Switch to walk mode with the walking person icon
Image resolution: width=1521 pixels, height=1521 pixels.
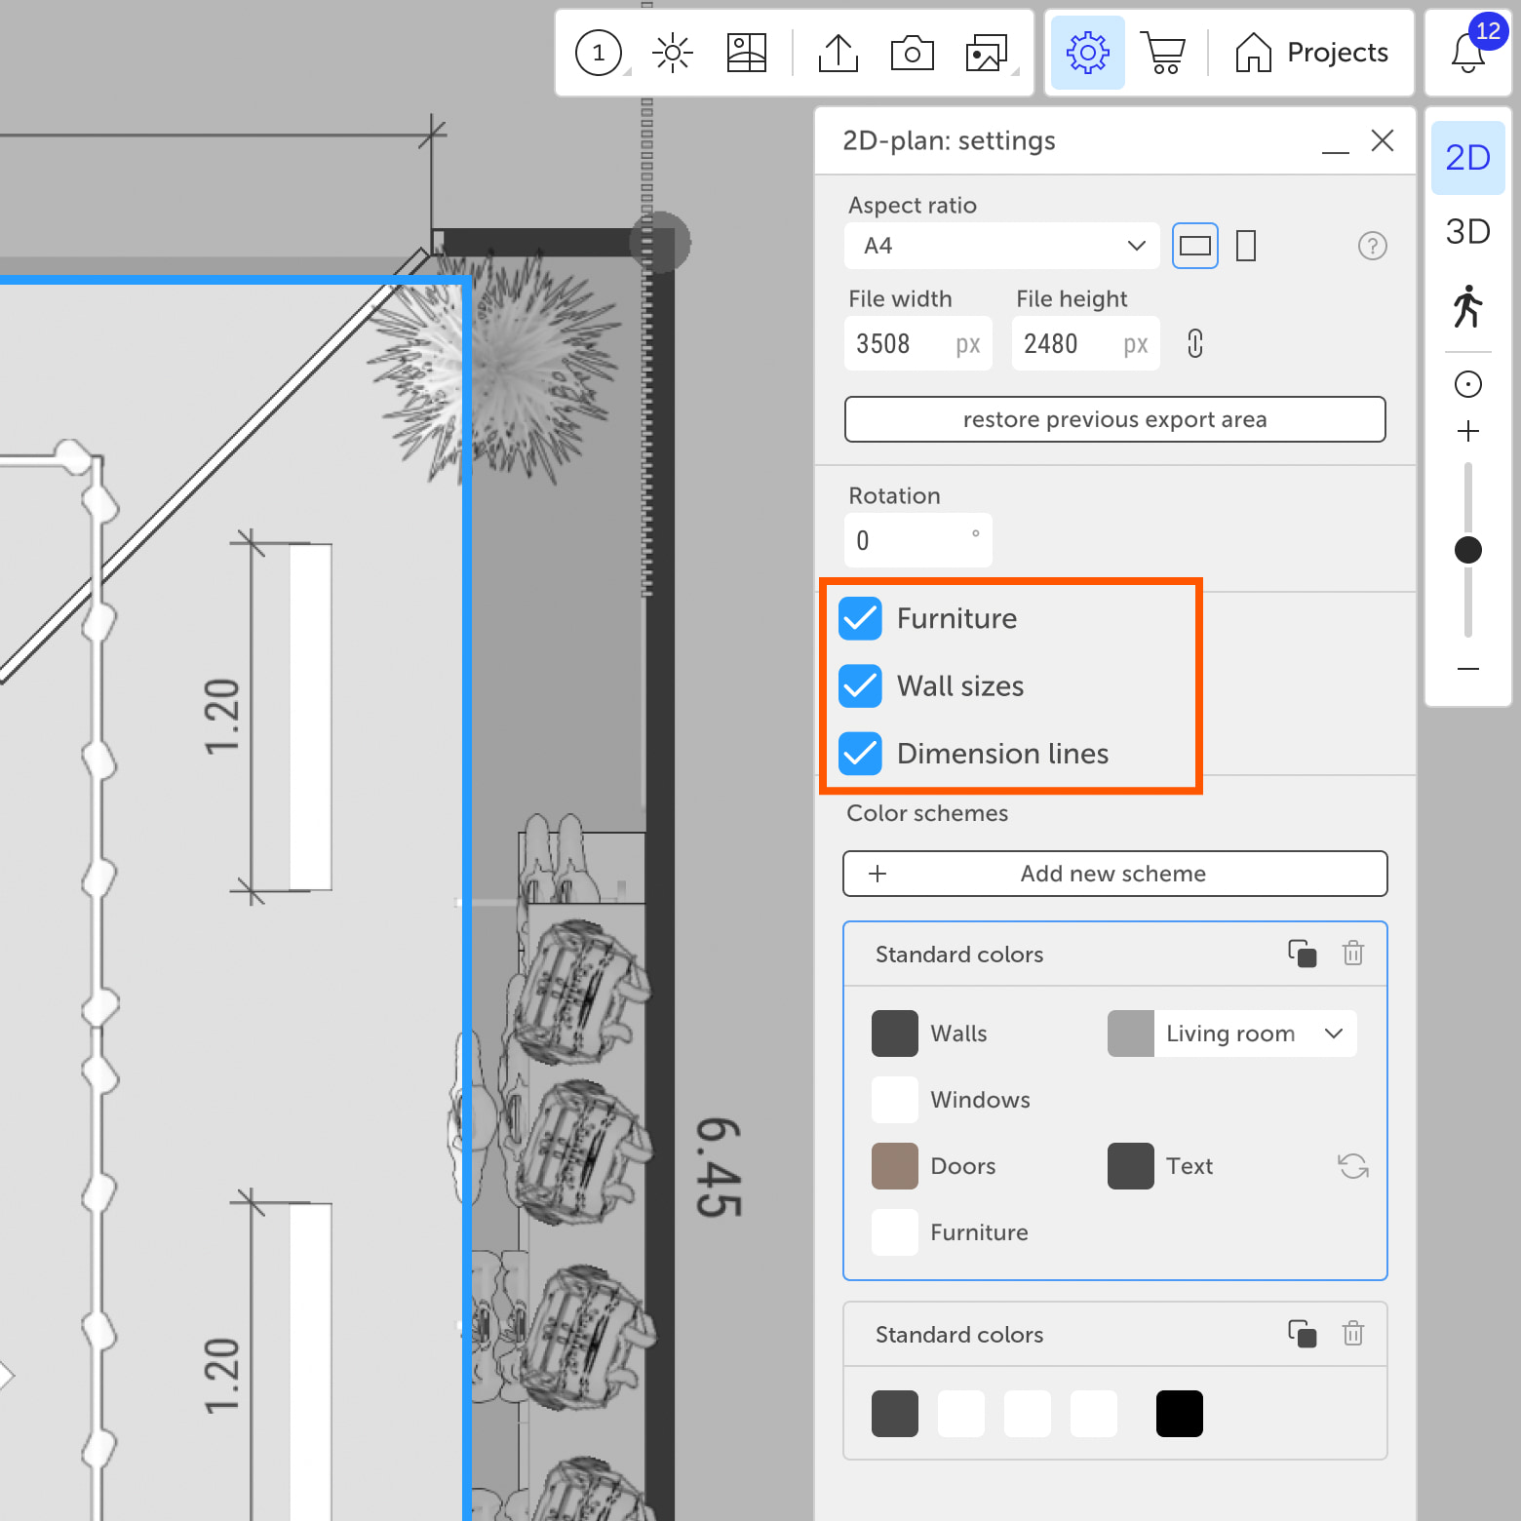pyautogui.click(x=1467, y=307)
